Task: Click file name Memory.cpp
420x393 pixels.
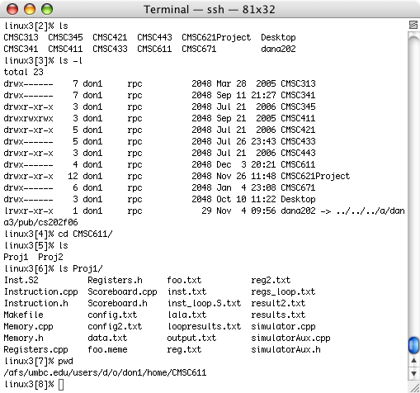Action: point(29,327)
